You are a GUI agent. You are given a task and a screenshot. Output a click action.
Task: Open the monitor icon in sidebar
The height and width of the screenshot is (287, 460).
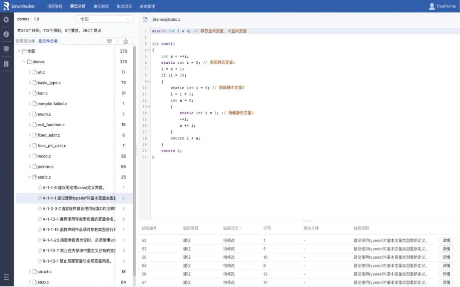coord(6,49)
